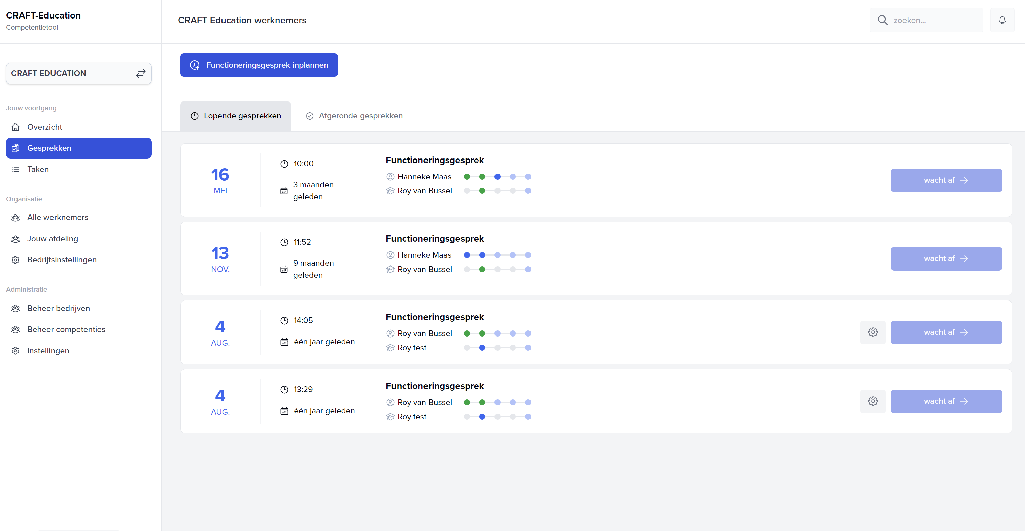Click the notification bell icon
1025x531 pixels.
coord(1002,20)
